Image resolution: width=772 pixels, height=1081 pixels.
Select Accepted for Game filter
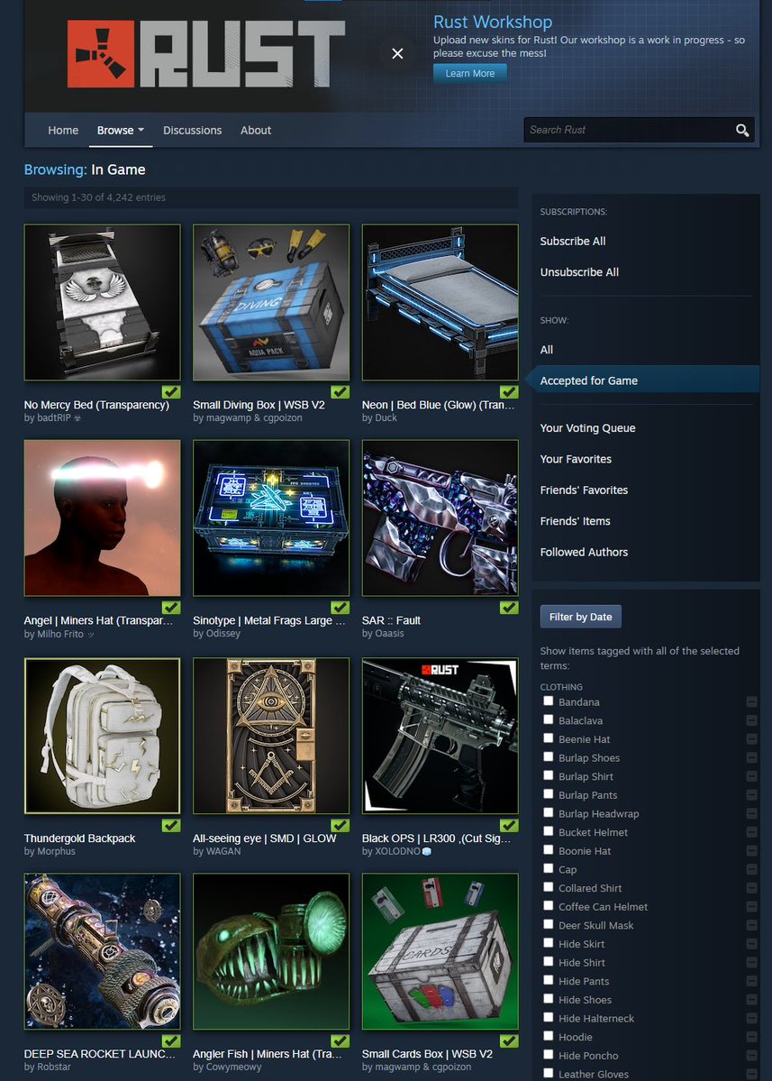tap(645, 380)
